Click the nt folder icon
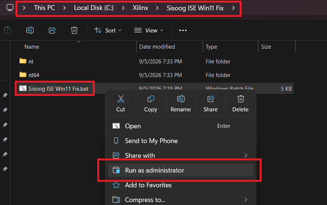This screenshot has height=205, width=327. coord(23,61)
